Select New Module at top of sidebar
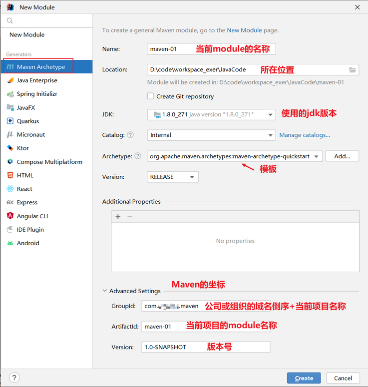Image resolution: width=368 pixels, height=387 pixels. (27, 35)
